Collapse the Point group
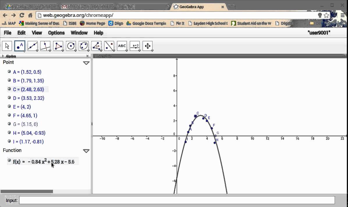348x207 pixels. (x=86, y=63)
